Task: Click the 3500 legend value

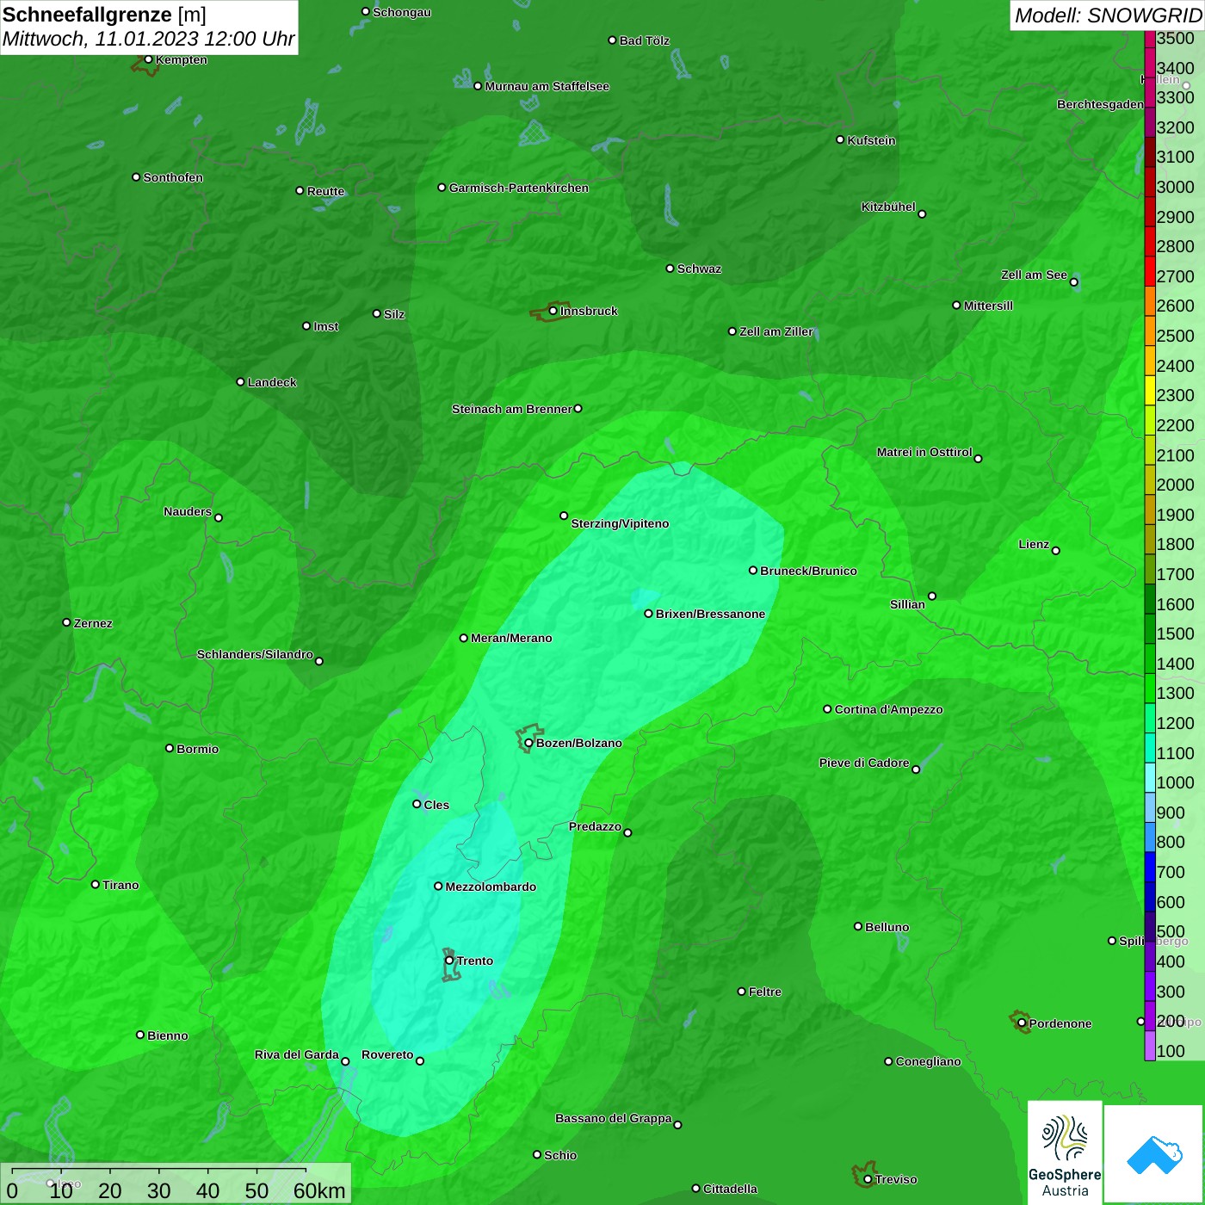Action: tap(1175, 38)
